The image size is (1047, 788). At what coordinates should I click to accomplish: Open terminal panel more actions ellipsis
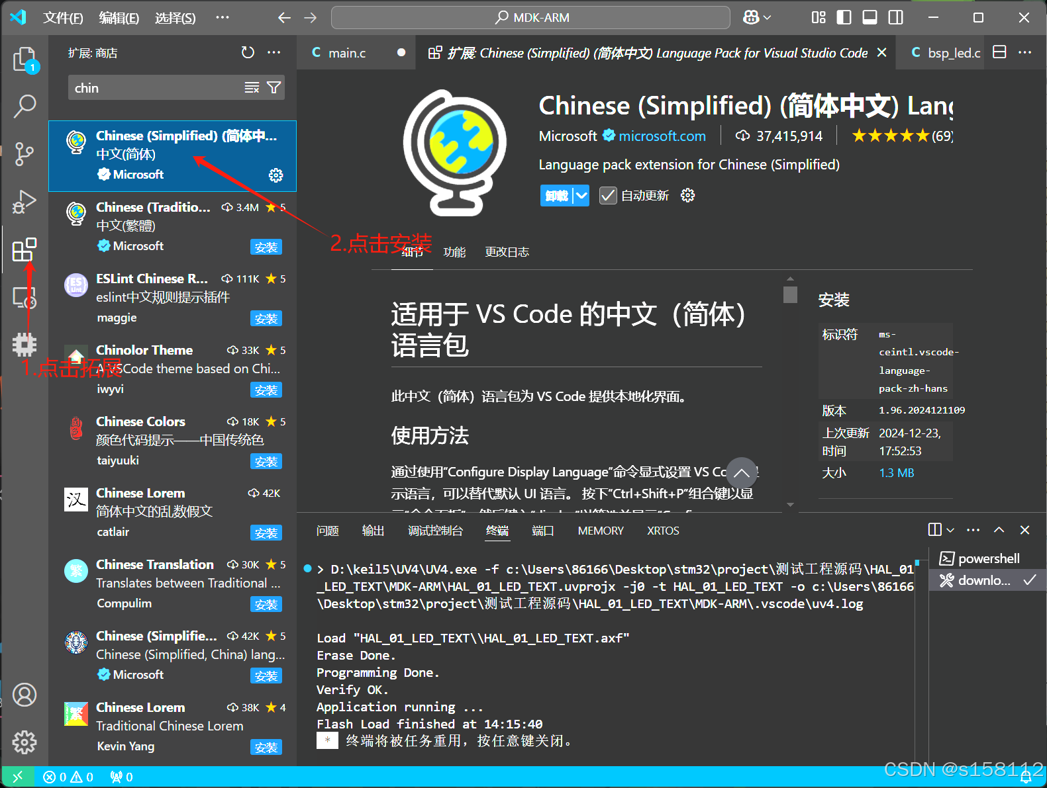click(x=973, y=530)
